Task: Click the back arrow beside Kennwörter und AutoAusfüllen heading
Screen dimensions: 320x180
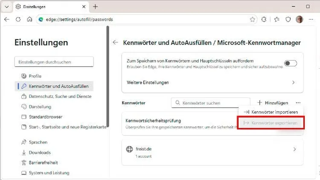Action: 115,43
